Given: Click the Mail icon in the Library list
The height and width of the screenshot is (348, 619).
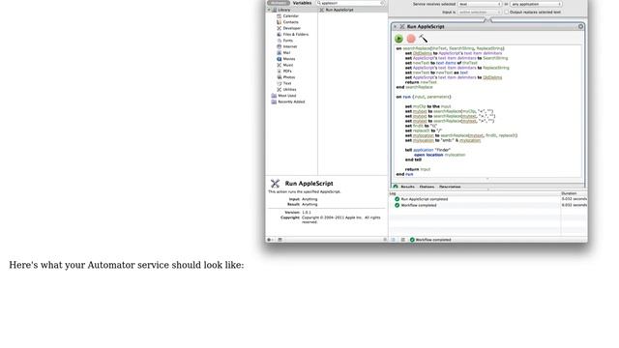Looking at the screenshot, I should click(x=280, y=53).
